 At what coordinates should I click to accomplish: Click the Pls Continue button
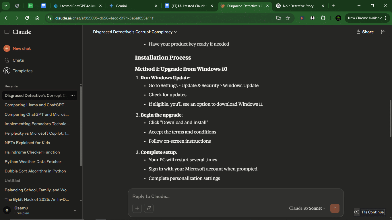[372, 212]
